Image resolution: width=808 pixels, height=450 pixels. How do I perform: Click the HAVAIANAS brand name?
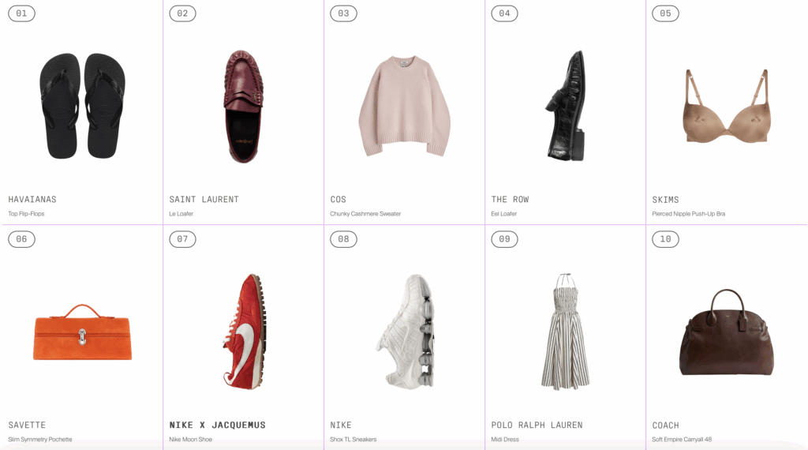(32, 200)
